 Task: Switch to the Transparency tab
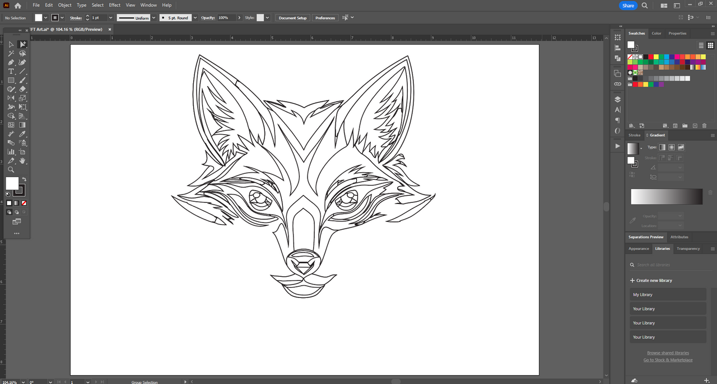tap(688, 249)
